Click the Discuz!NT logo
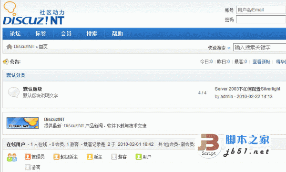This screenshot has height=172, width=286. pyautogui.click(x=34, y=13)
